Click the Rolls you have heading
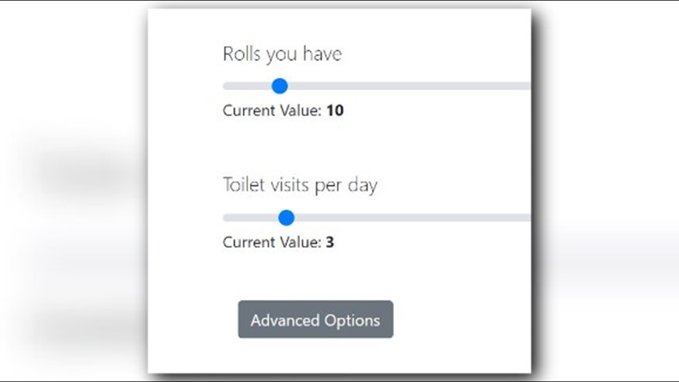 coord(282,54)
